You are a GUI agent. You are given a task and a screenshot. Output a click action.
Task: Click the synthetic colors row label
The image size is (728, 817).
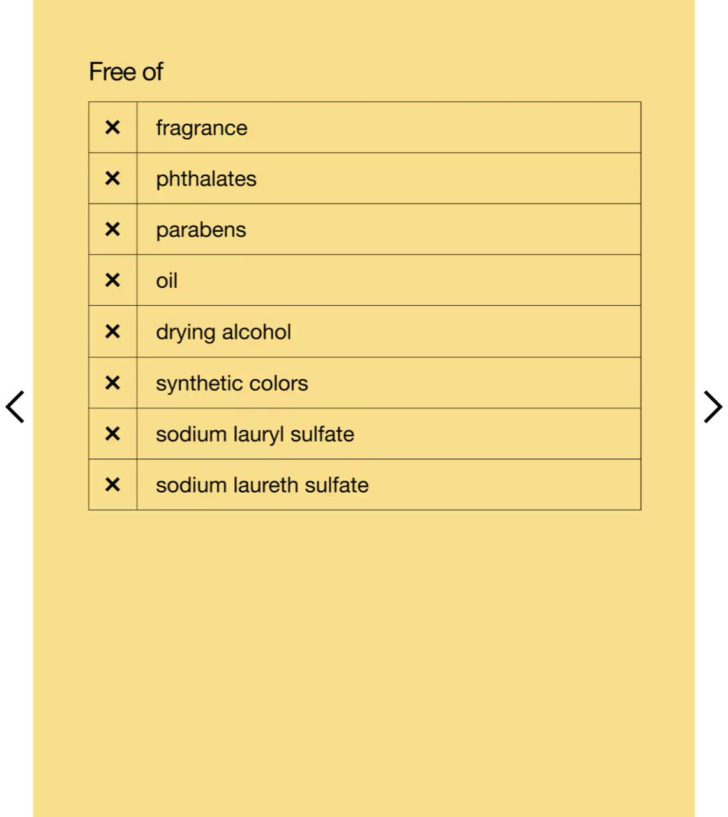(x=232, y=384)
